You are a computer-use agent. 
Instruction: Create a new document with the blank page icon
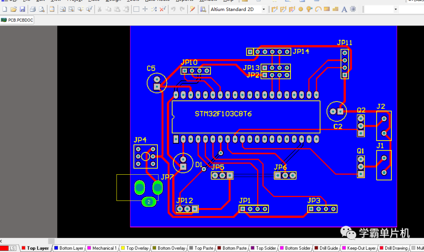(x=5, y=9)
